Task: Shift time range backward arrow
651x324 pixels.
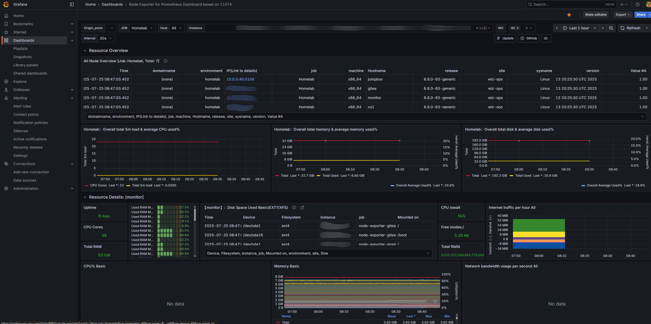Action: (557, 28)
